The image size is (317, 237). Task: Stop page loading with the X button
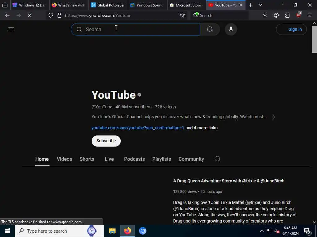coord(29,15)
